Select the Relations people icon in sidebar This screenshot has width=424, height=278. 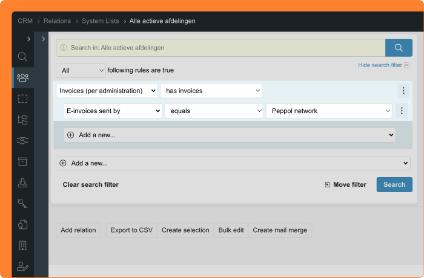coord(23,78)
